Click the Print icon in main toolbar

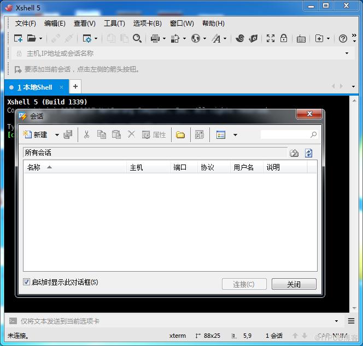155,38
